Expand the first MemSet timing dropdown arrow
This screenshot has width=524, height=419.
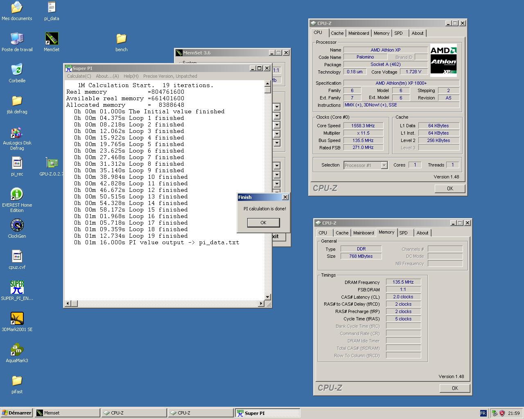(x=277, y=107)
